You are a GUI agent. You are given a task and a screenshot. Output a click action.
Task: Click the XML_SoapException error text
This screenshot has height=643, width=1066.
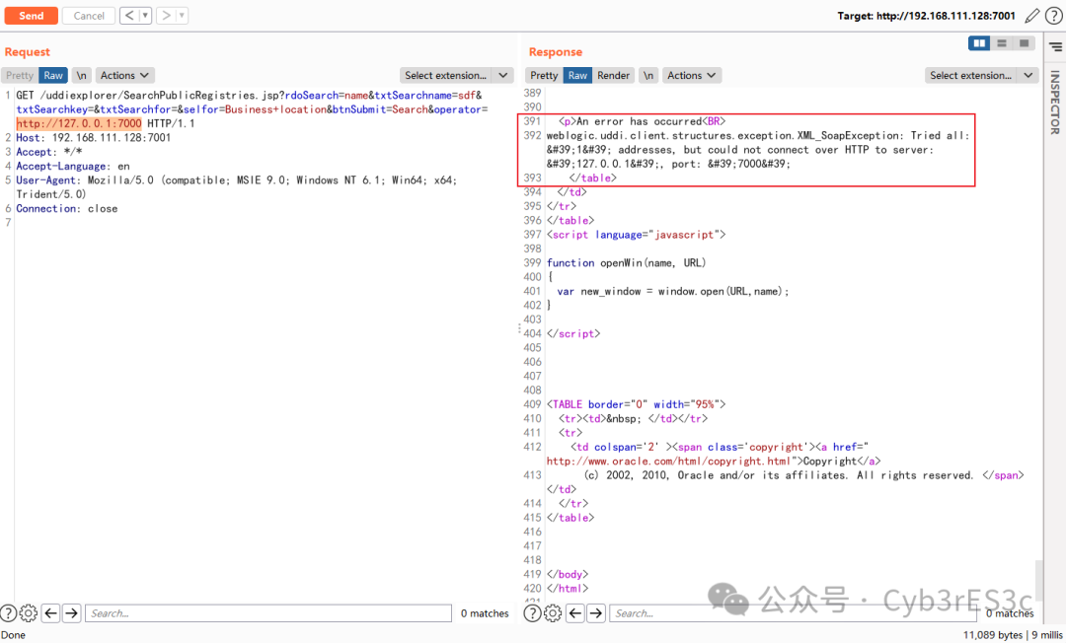[758, 149]
